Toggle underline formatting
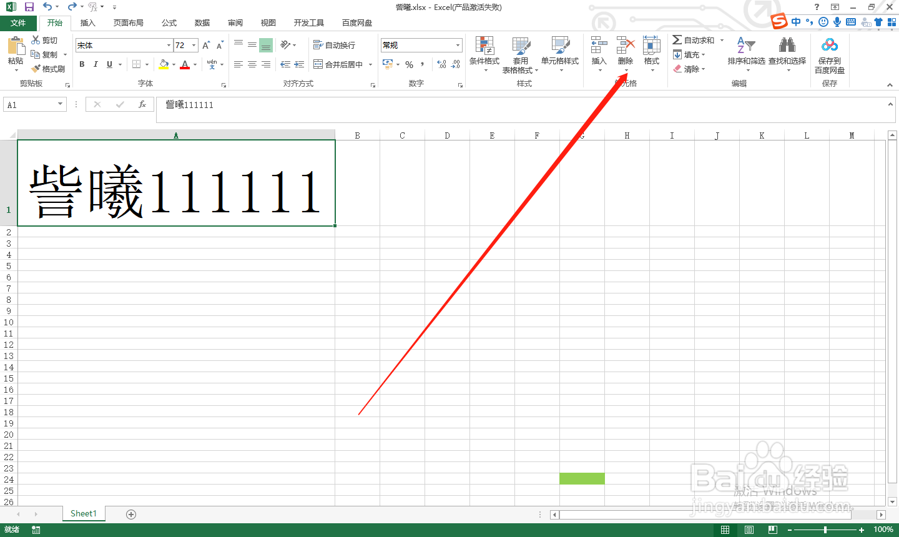 [109, 64]
